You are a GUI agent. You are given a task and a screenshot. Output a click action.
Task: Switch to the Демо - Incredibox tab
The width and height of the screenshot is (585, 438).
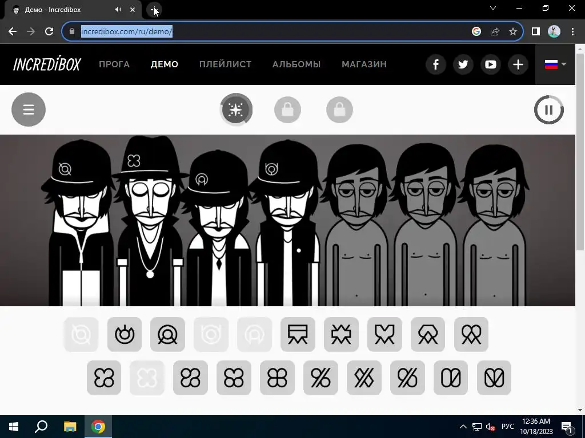[73, 10]
